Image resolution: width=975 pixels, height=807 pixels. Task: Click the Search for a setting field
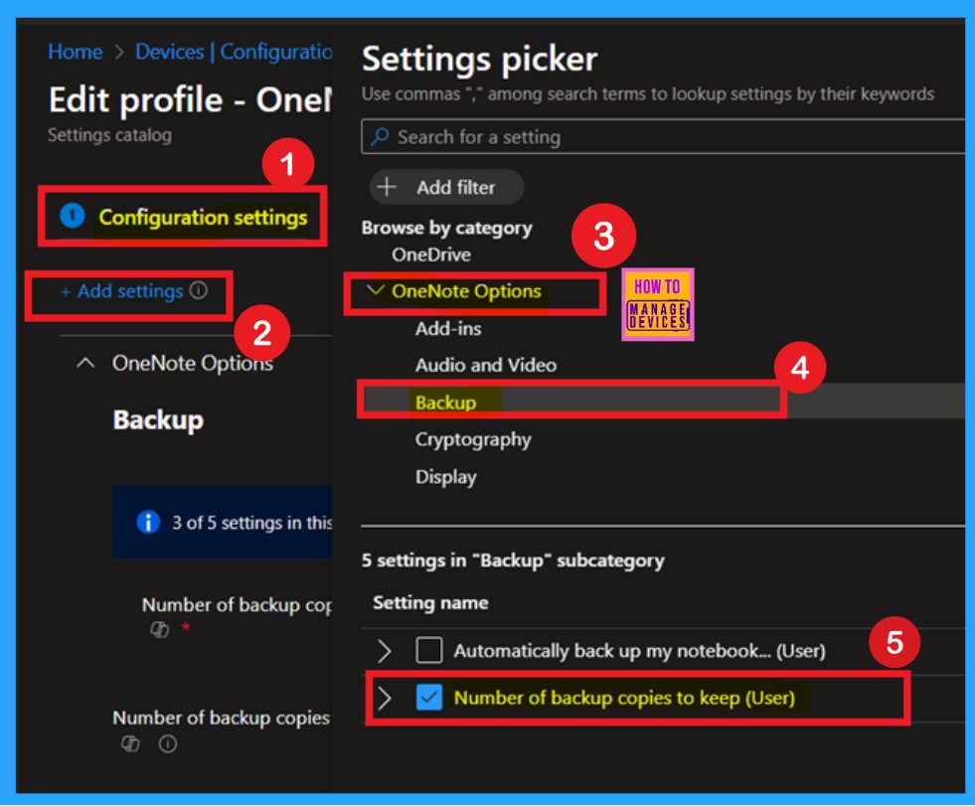pos(664,136)
